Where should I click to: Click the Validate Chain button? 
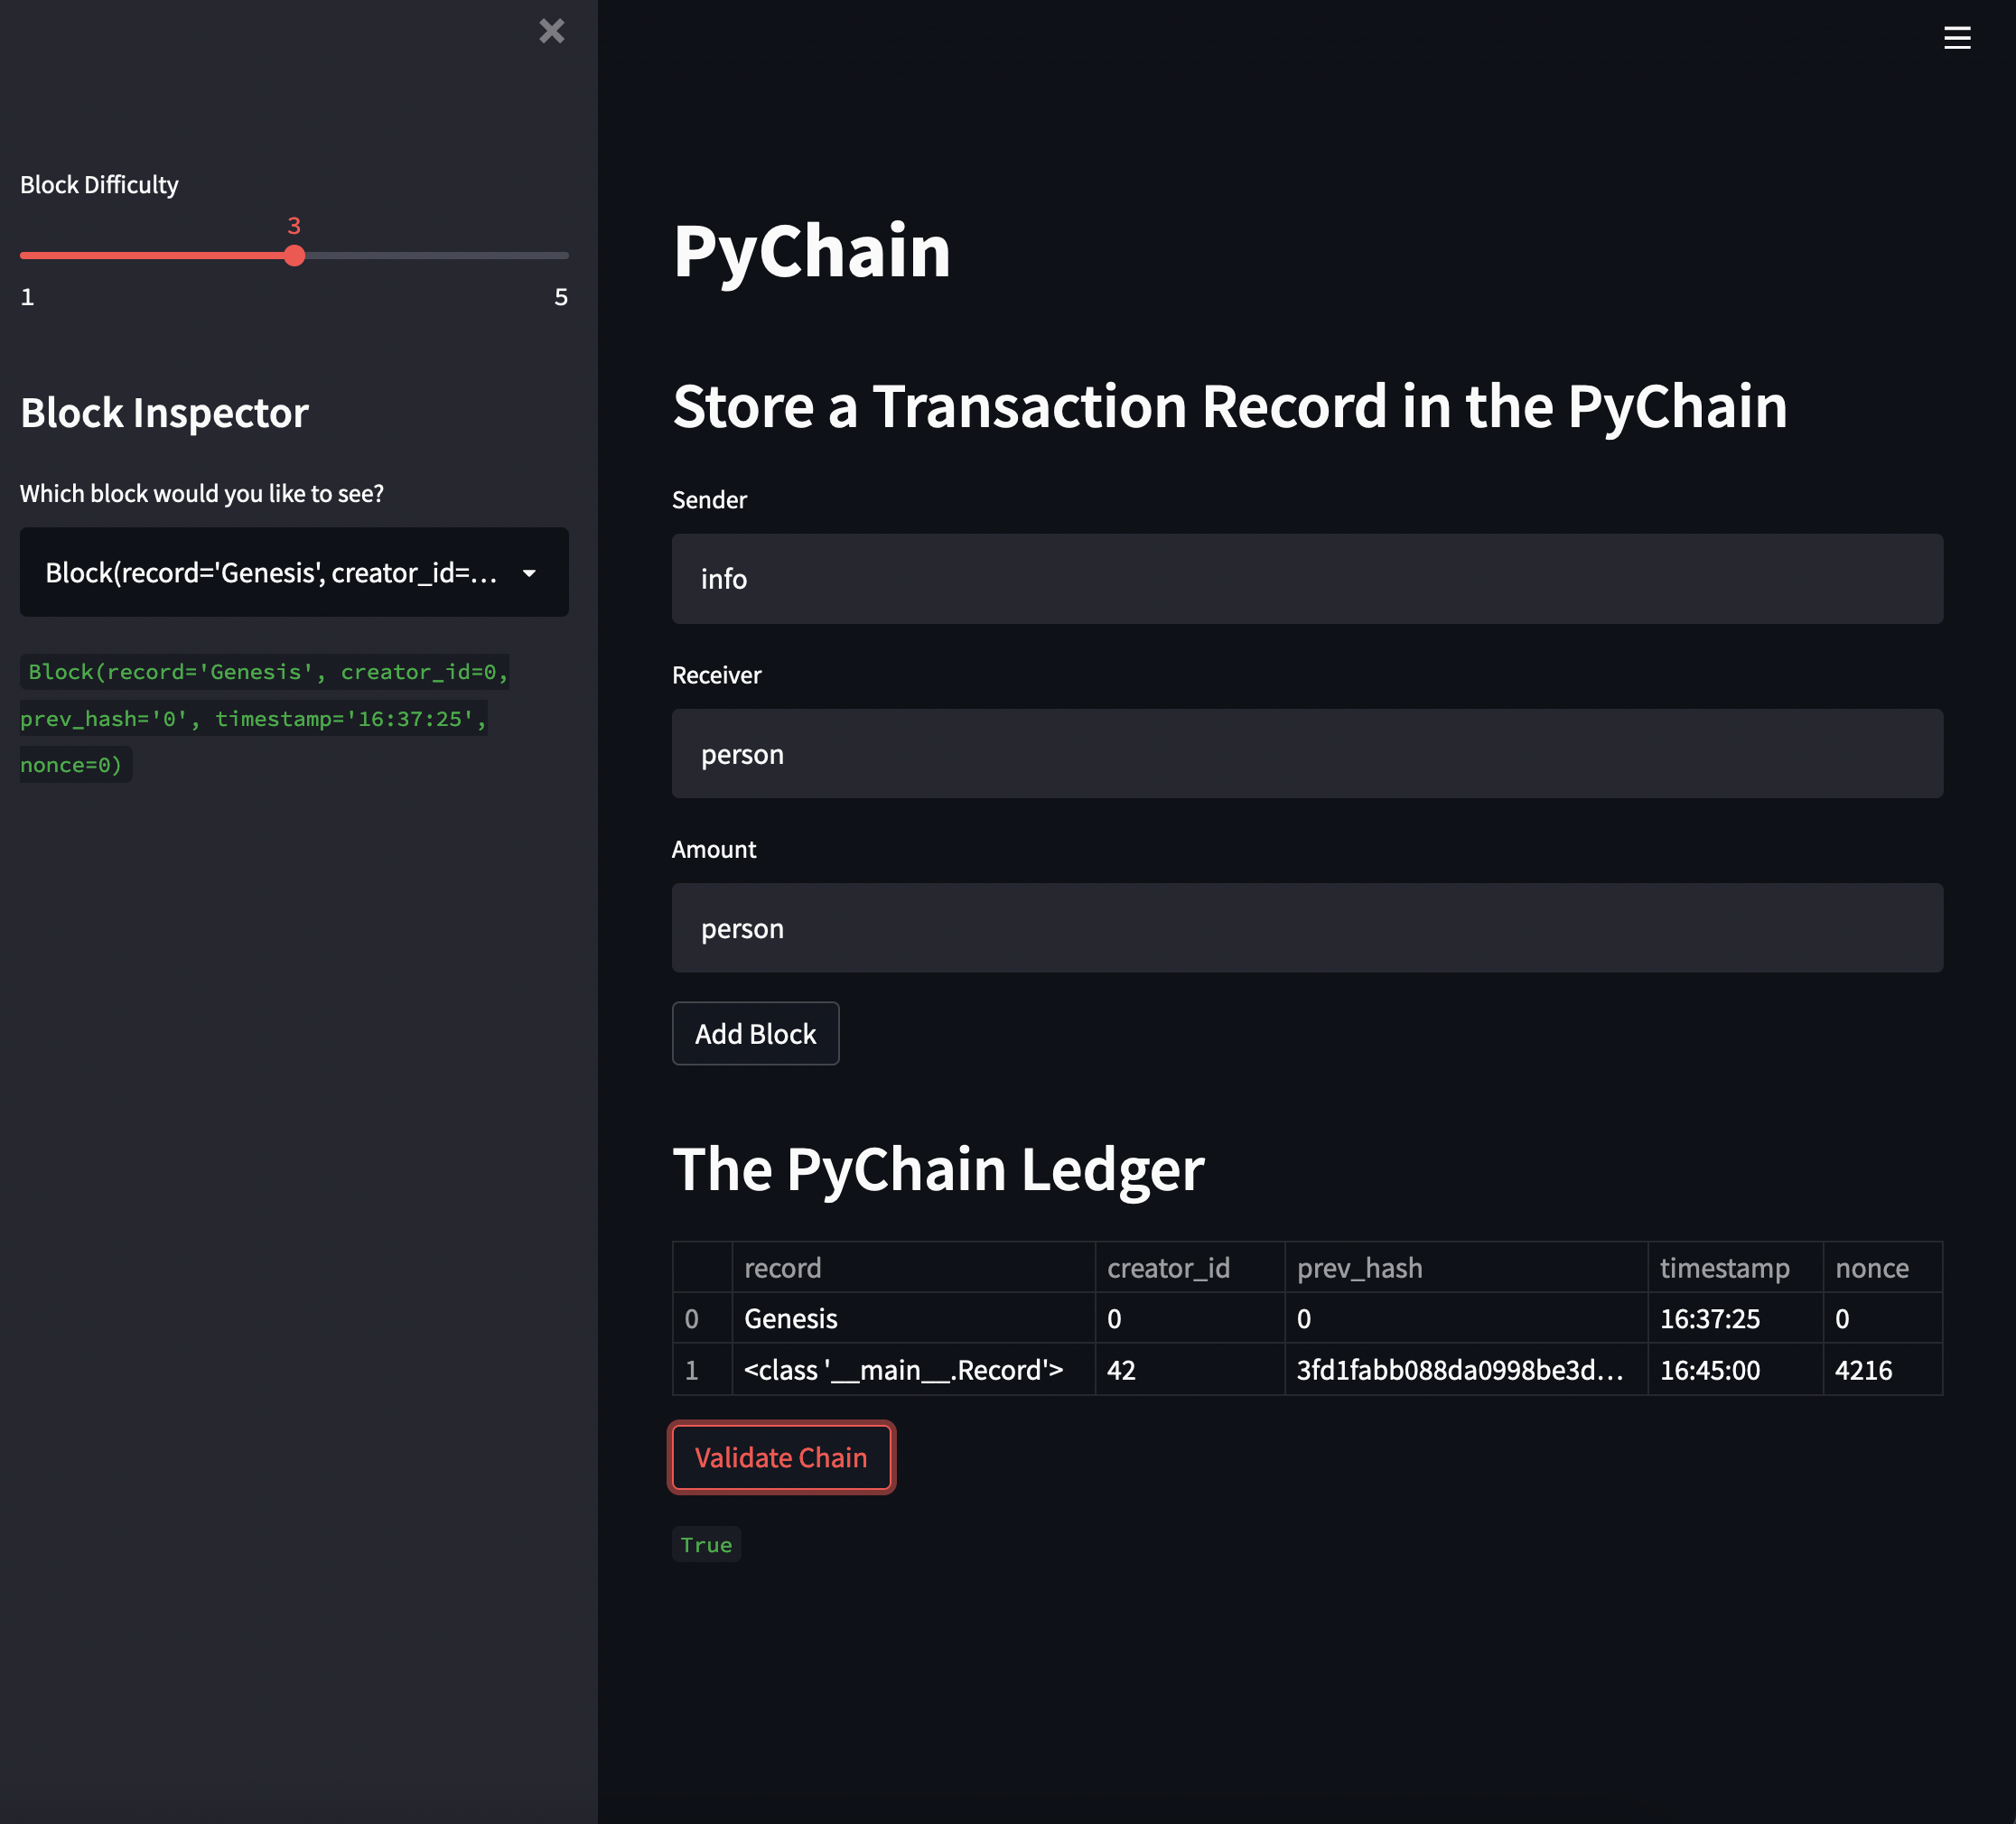781,1457
